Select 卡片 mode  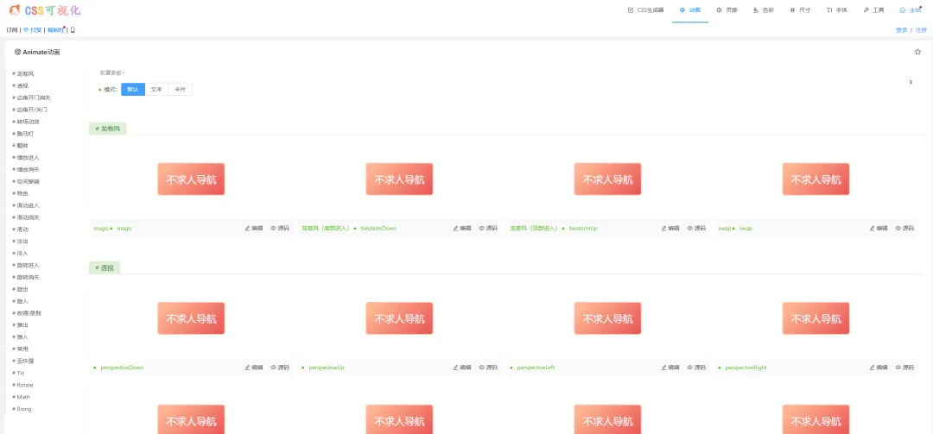click(x=180, y=89)
